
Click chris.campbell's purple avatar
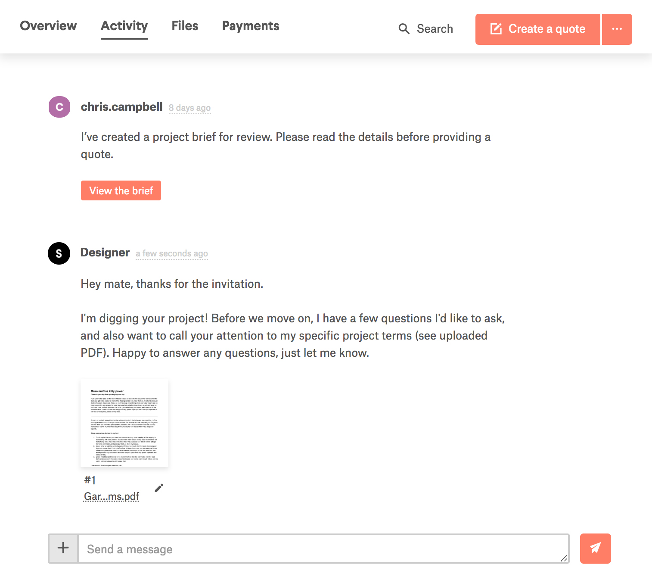coord(59,107)
